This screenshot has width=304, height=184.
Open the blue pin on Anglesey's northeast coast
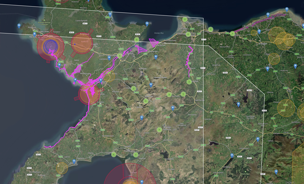pos(110,15)
